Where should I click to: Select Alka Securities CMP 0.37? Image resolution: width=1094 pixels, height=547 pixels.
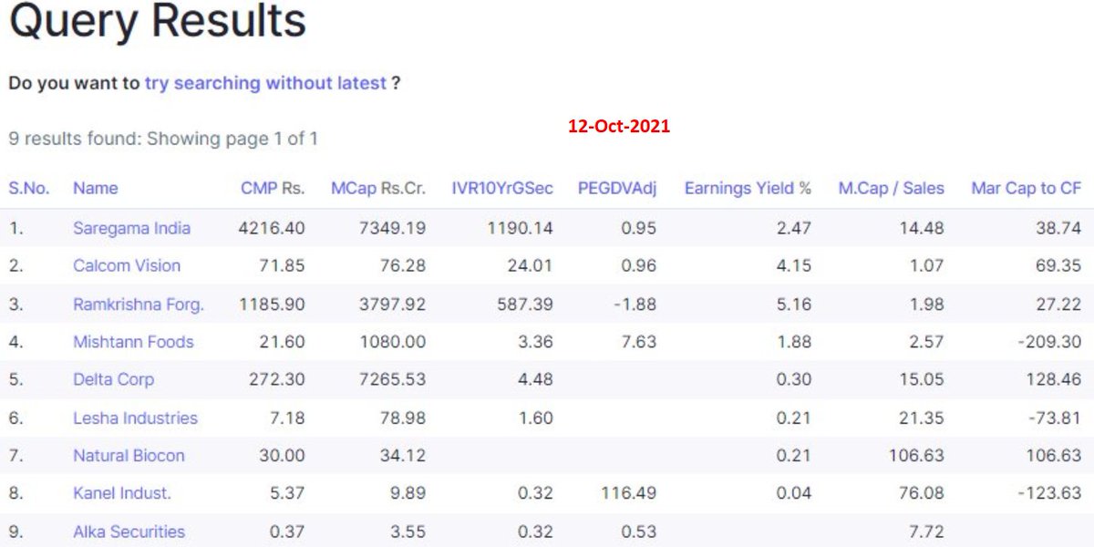(x=289, y=532)
